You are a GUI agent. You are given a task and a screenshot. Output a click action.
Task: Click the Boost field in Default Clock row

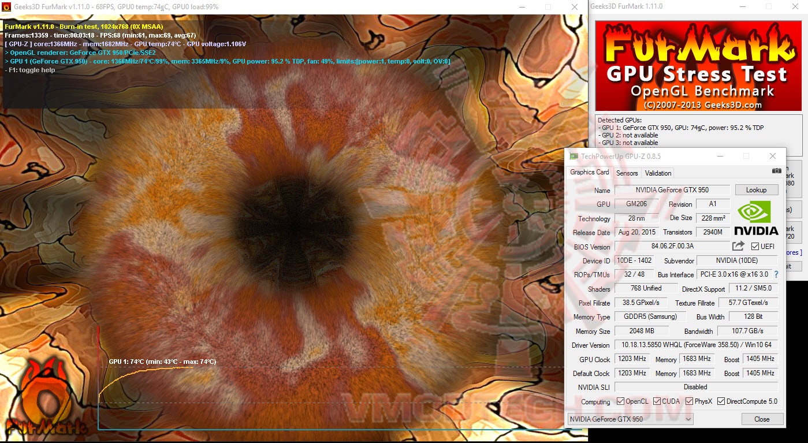coord(760,373)
